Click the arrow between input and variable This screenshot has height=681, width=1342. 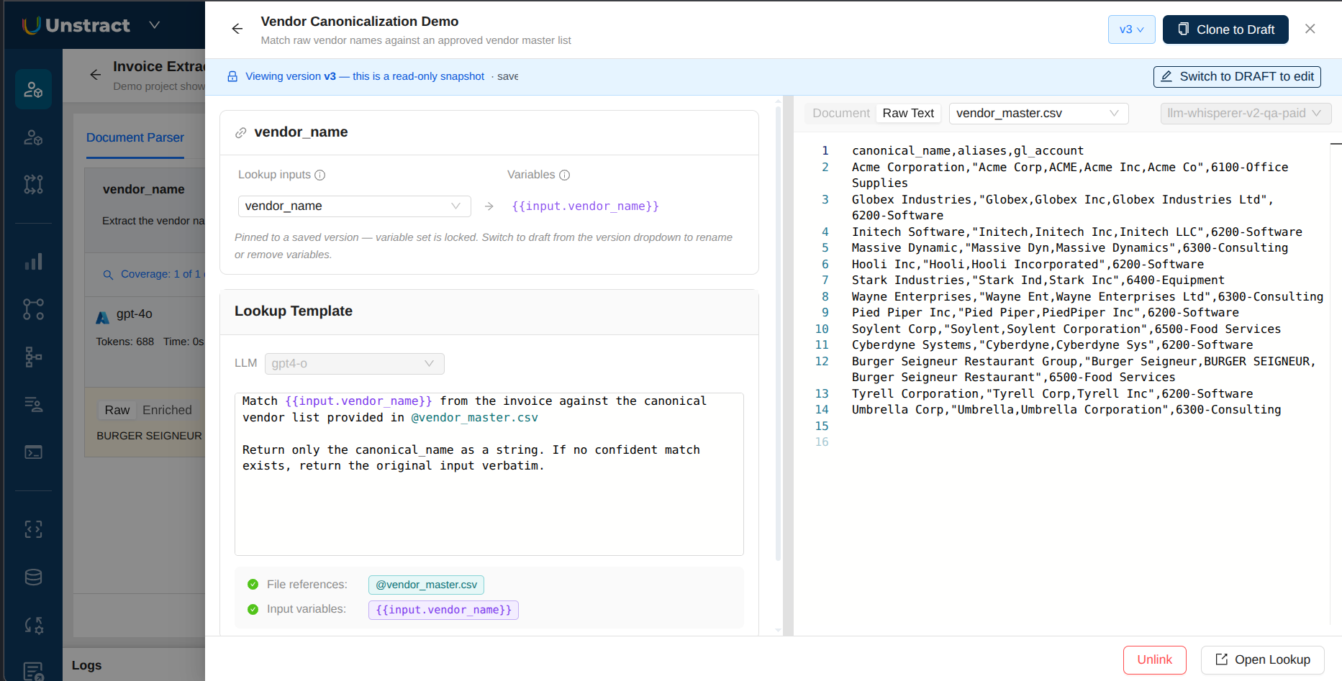click(x=489, y=206)
